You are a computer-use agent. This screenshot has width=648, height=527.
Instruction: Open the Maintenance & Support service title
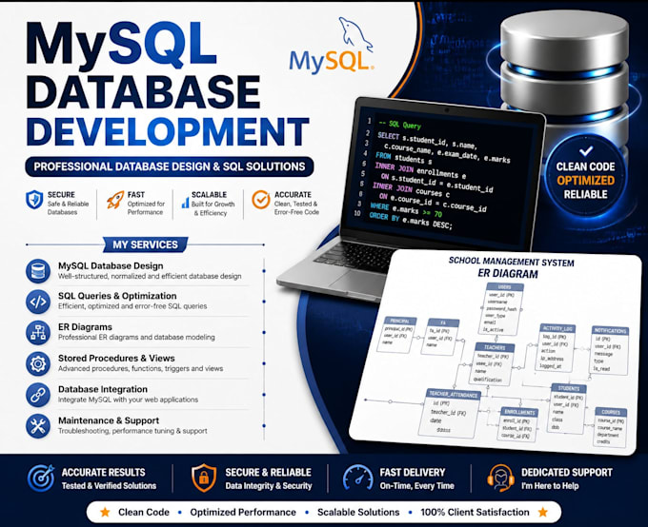(x=109, y=420)
